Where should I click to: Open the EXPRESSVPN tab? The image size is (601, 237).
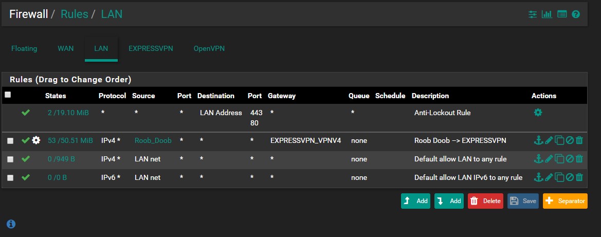coord(151,49)
